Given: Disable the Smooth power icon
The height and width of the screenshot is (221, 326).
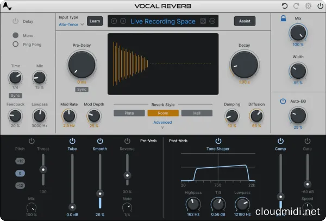Looking at the screenshot, I should (x=100, y=141).
